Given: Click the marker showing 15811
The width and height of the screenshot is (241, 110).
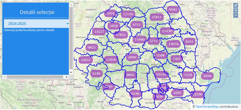Looking at the screenshot, I should tap(157, 17).
